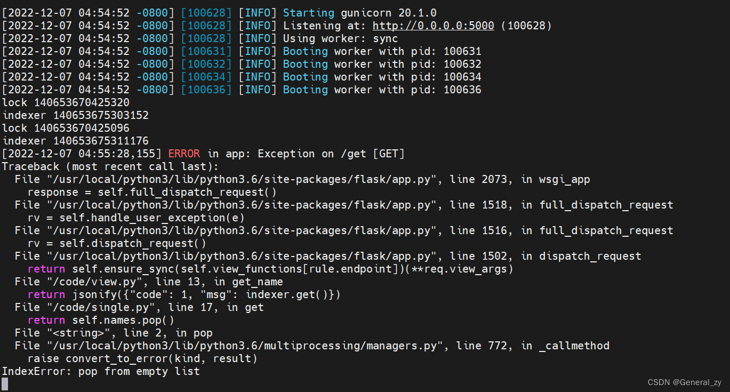Click the 'indexer 140653675303152' line

(75, 115)
